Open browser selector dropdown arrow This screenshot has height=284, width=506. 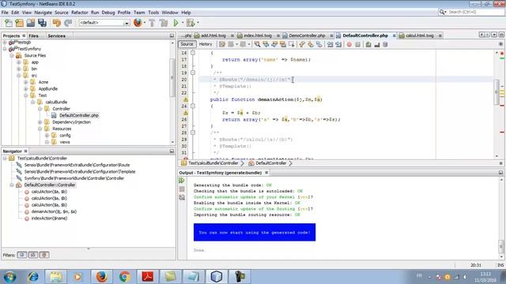click(144, 23)
